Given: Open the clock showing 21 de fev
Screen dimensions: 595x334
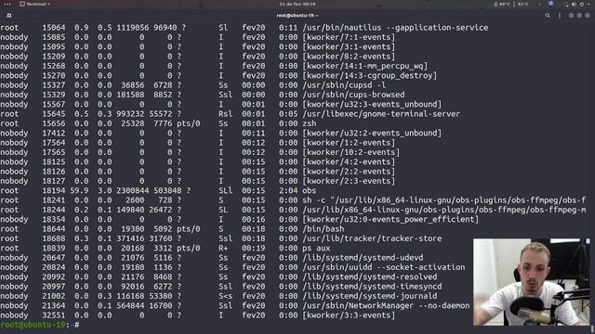Looking at the screenshot, I should (297, 4).
